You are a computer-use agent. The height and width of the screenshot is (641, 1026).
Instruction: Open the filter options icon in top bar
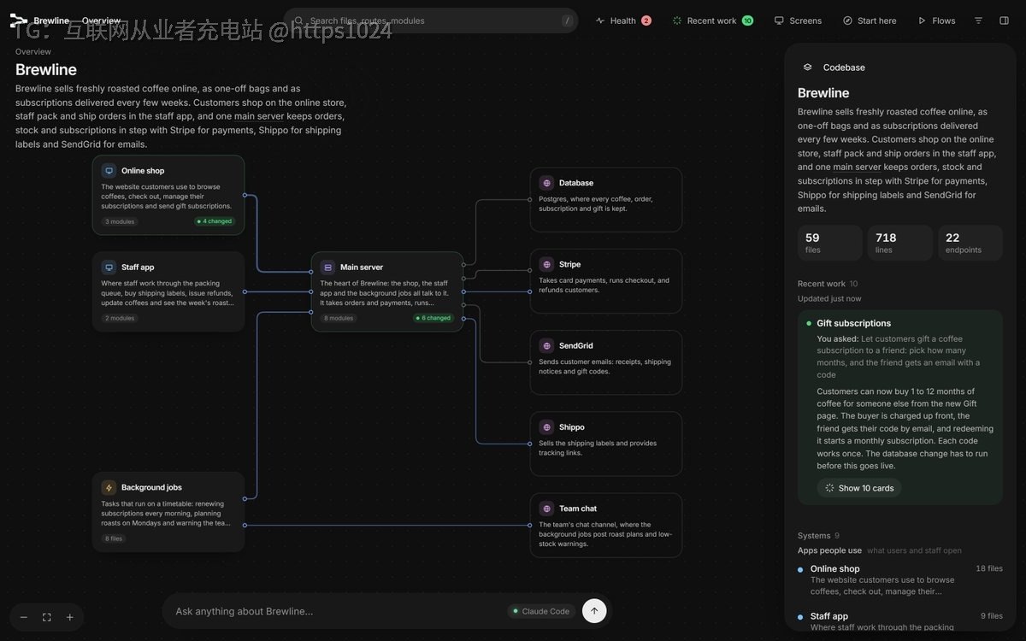978,21
